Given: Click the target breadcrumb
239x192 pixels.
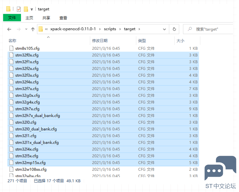Looking at the screenshot, I should tap(130, 29).
